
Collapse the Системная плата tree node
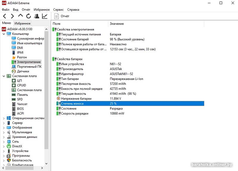(4, 76)
